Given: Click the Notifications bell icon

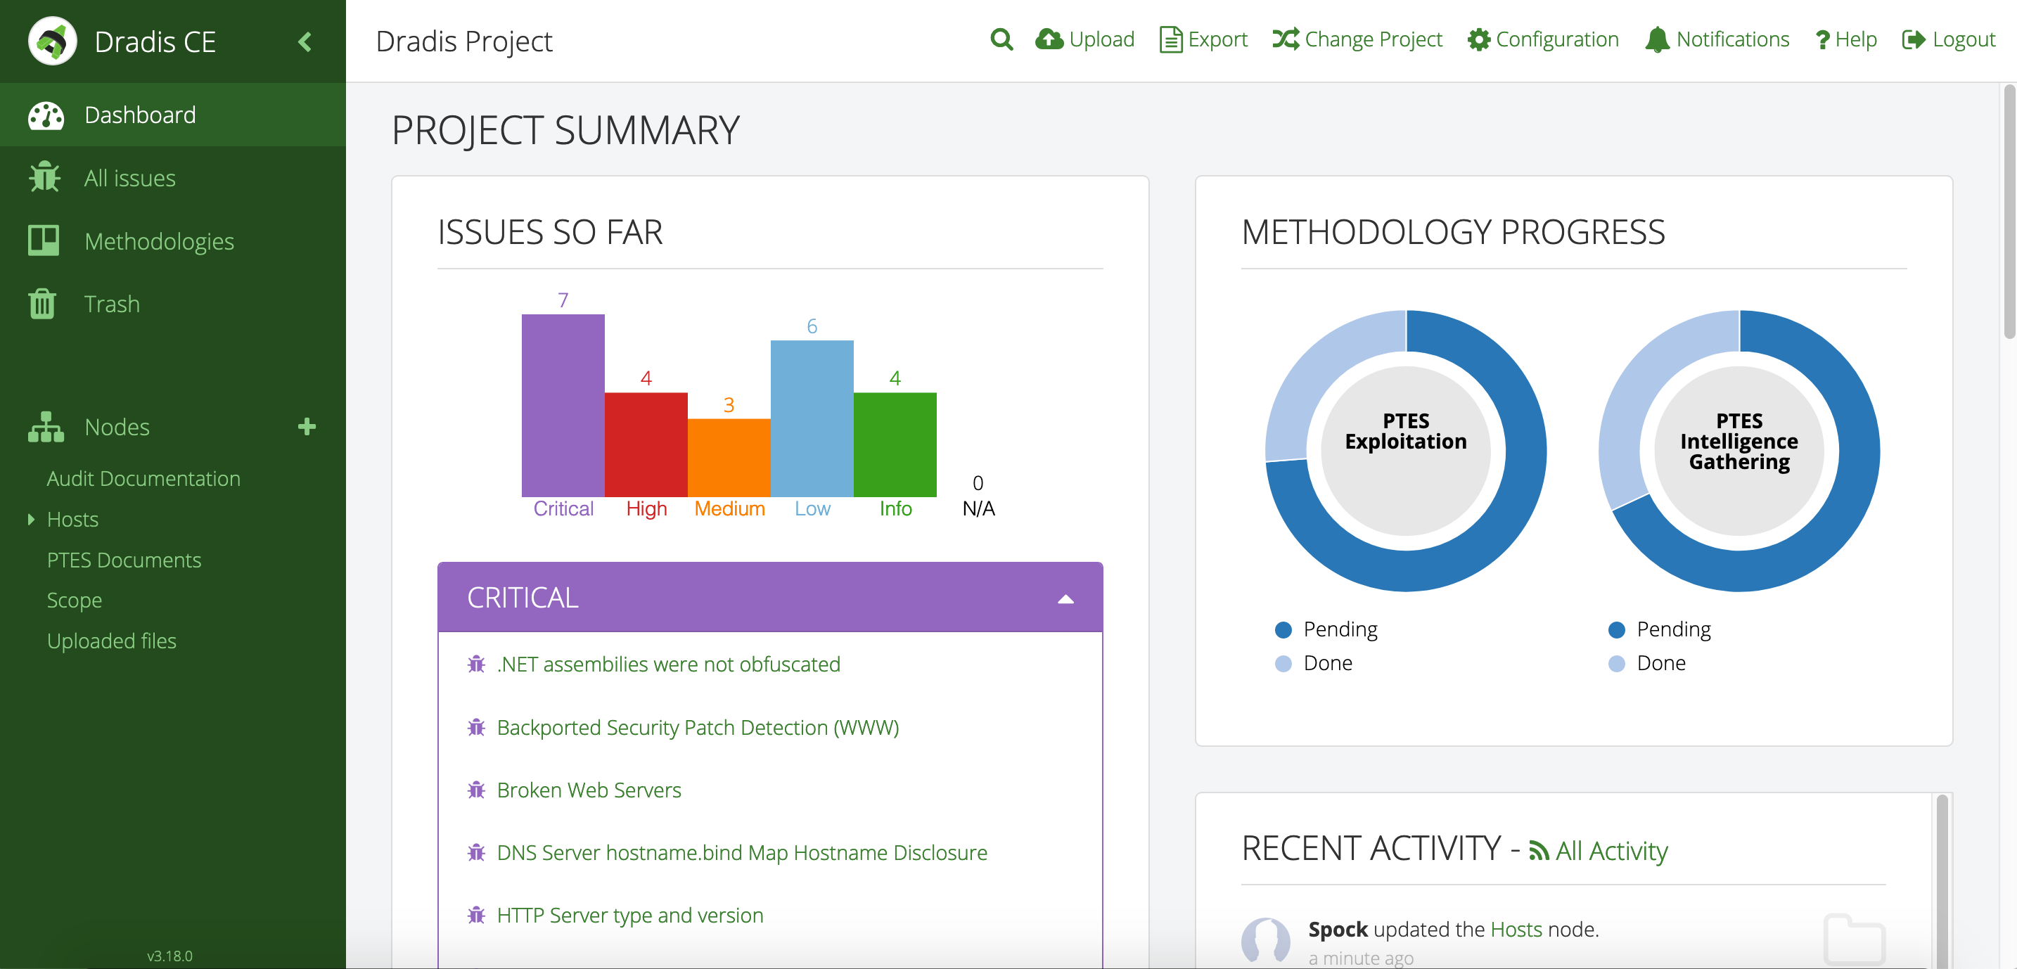Looking at the screenshot, I should (x=1658, y=40).
